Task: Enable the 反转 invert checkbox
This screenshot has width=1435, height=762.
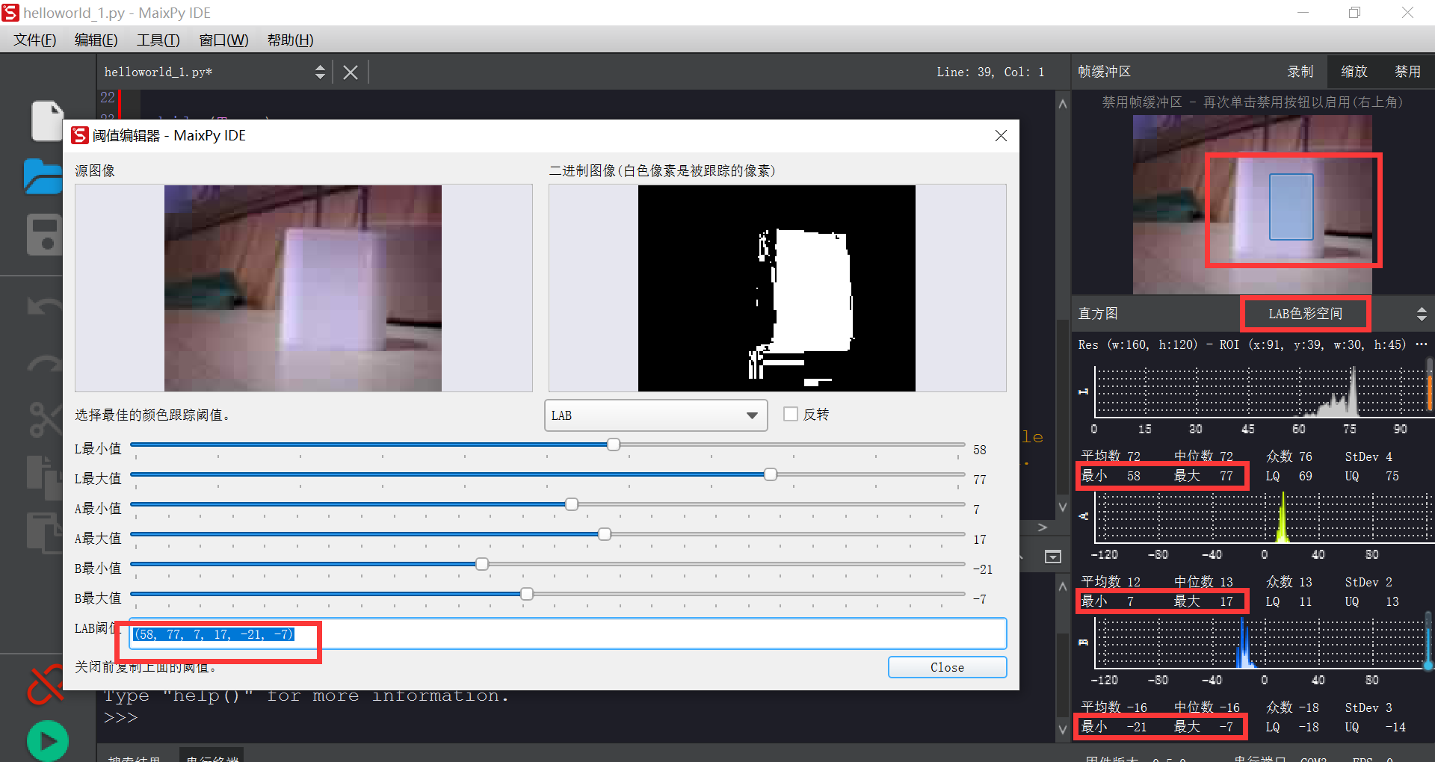Action: (x=791, y=414)
